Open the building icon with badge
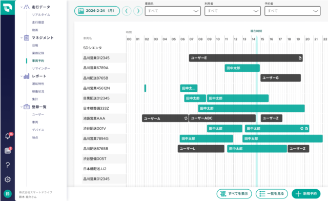The image size is (328, 201). click(x=8, y=151)
